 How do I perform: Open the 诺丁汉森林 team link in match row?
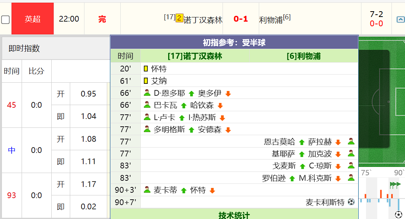click(203, 20)
